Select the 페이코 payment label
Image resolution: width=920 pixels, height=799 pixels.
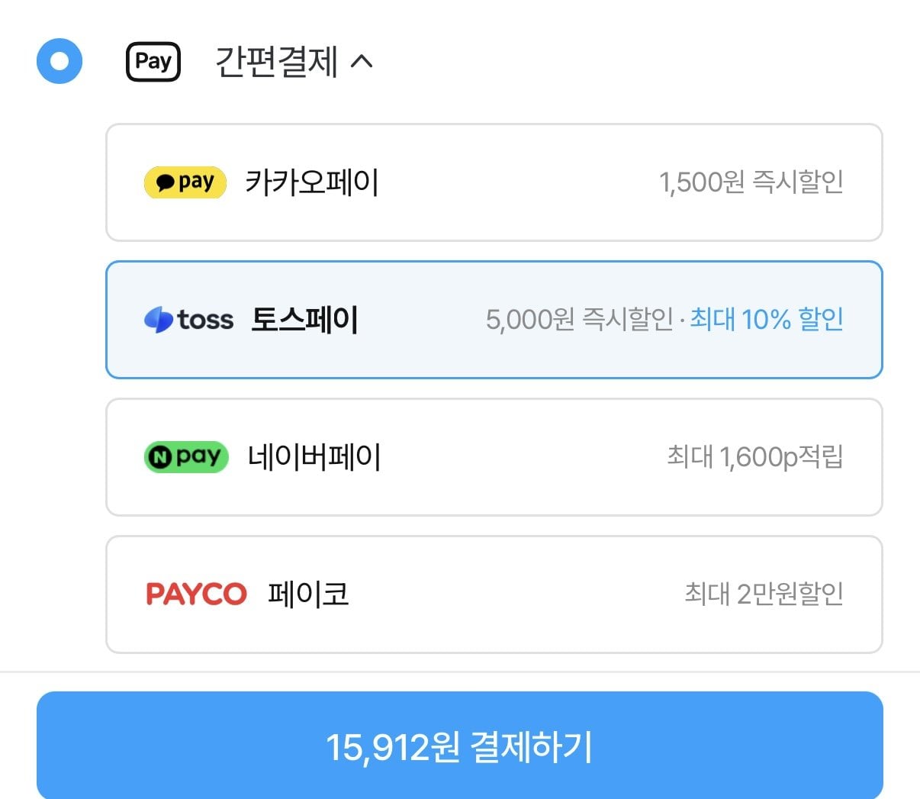point(308,594)
